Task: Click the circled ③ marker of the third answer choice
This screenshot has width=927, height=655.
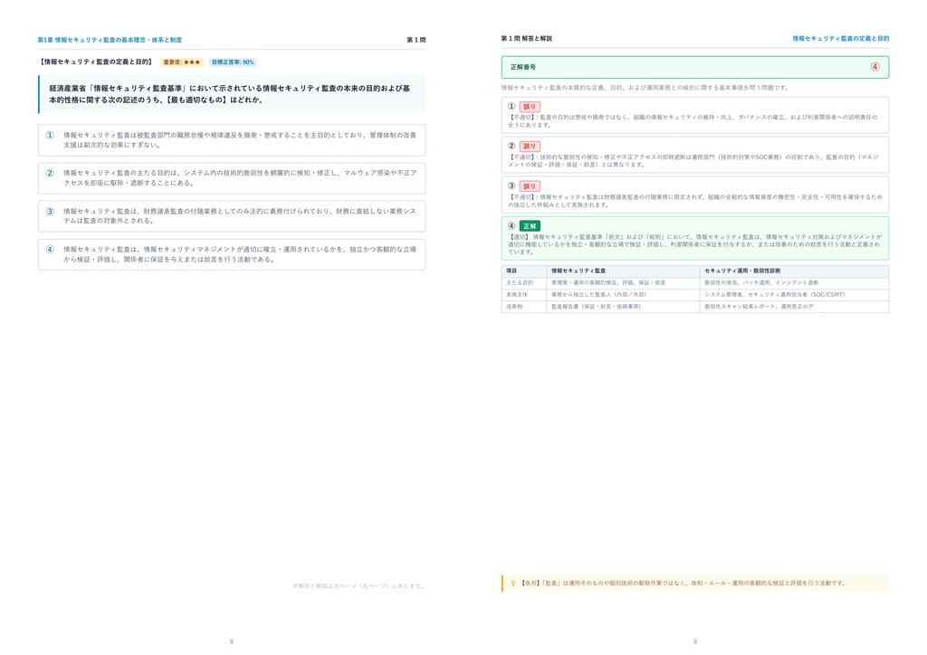Action: 50,211
